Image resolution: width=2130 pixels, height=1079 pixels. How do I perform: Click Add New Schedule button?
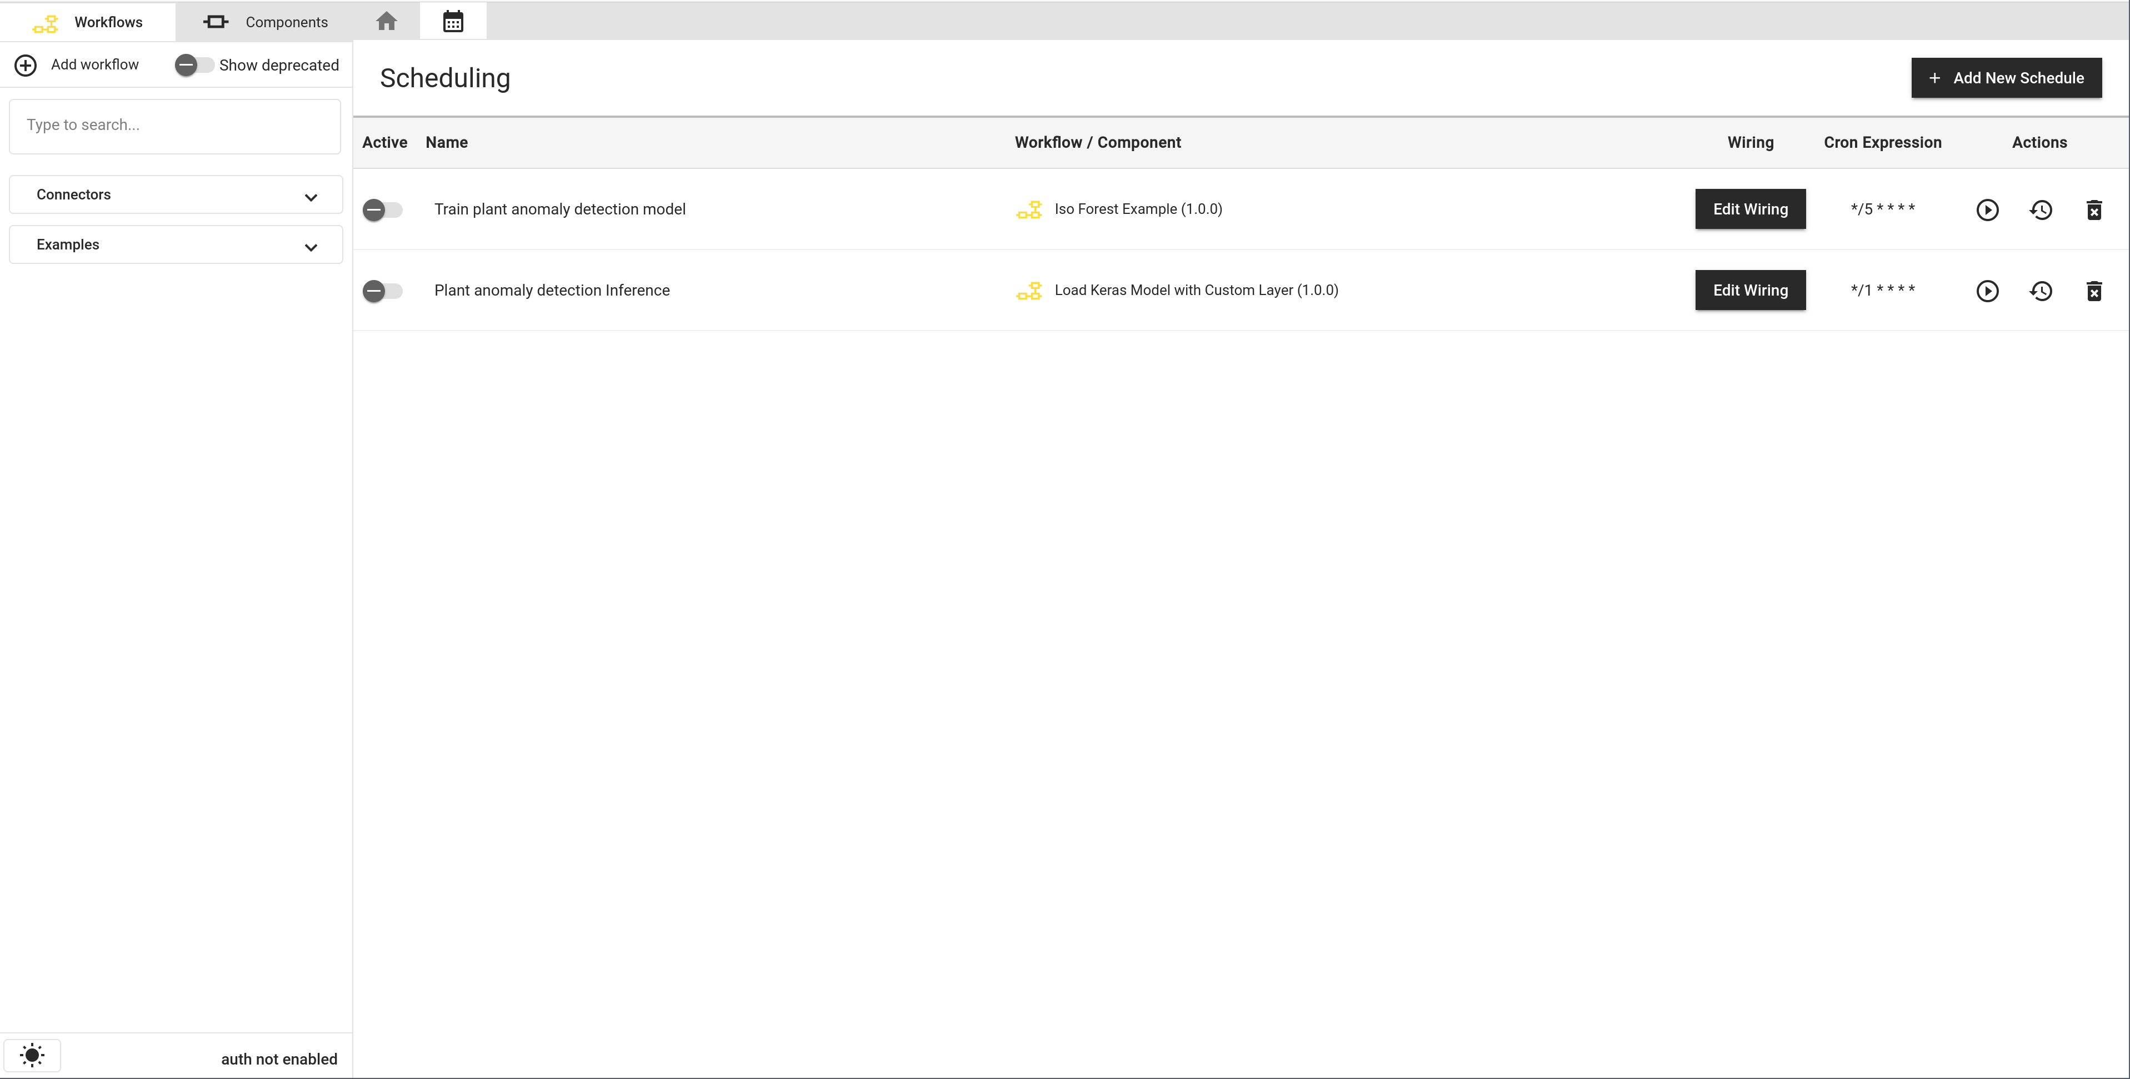pos(2006,78)
